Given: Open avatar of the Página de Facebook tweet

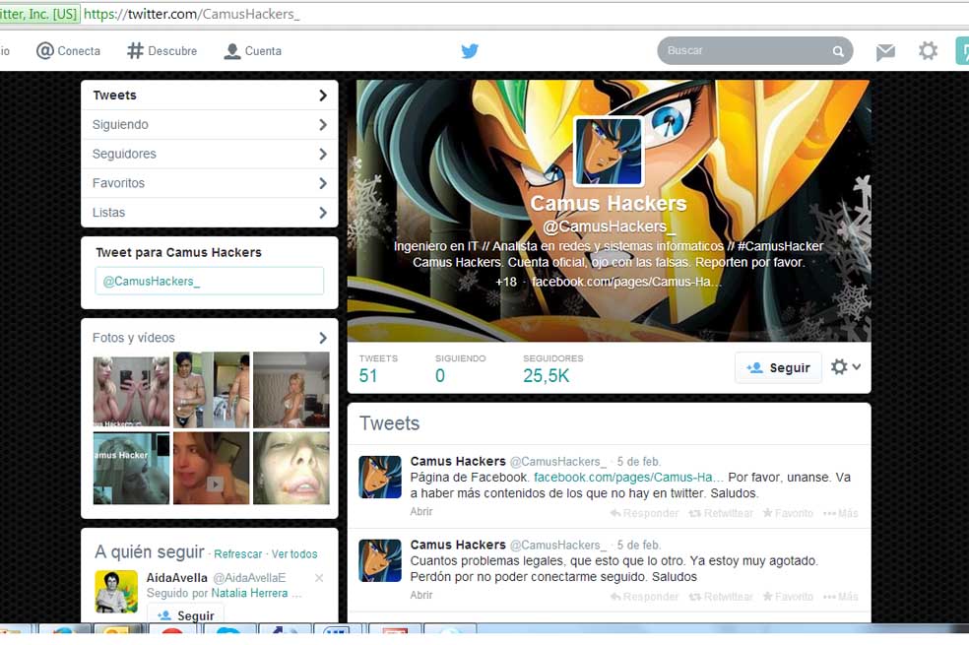Looking at the screenshot, I should click(380, 477).
